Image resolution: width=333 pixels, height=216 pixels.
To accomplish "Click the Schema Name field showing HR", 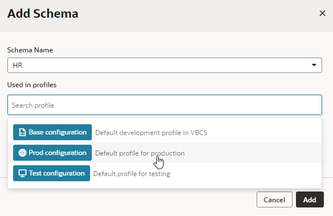I will 165,65.
